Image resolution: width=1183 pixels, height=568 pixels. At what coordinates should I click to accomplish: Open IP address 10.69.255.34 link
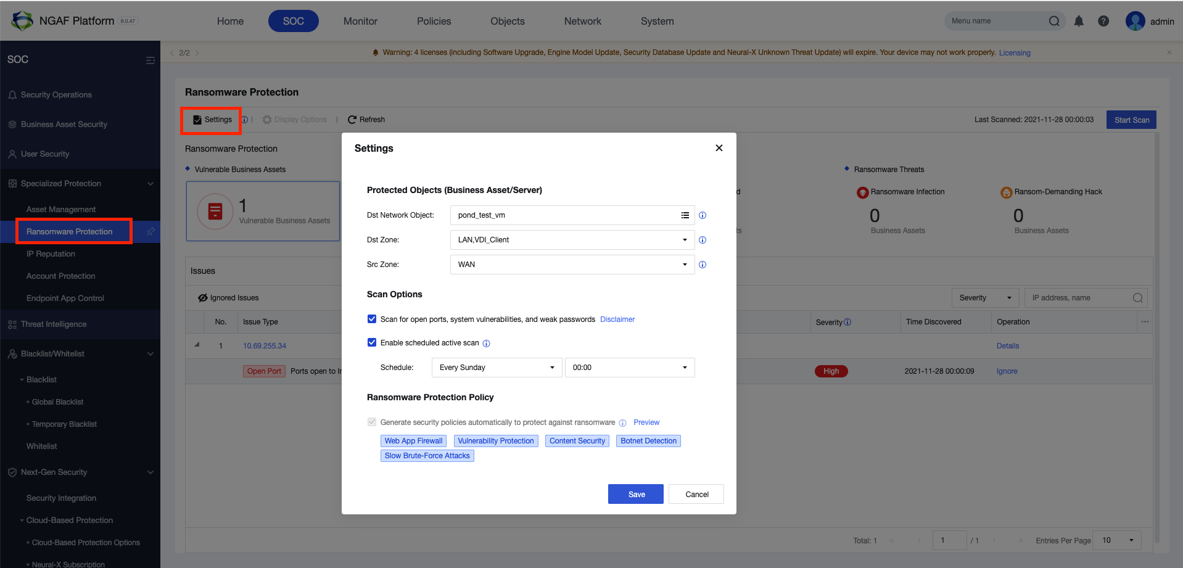[265, 346]
